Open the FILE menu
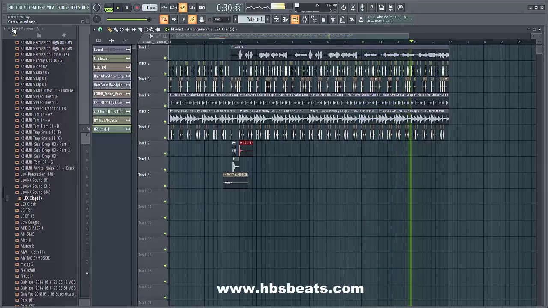The width and height of the screenshot is (548, 308). [x=11, y=8]
